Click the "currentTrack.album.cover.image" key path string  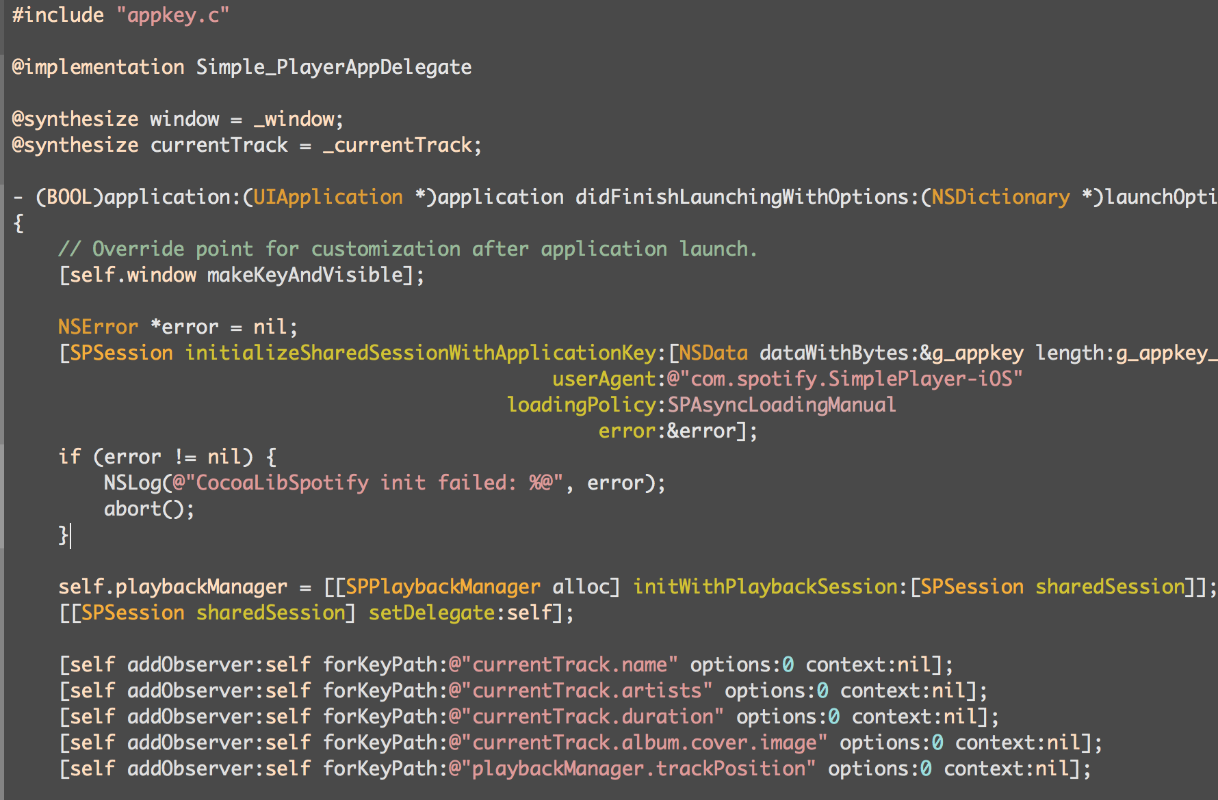[638, 743]
